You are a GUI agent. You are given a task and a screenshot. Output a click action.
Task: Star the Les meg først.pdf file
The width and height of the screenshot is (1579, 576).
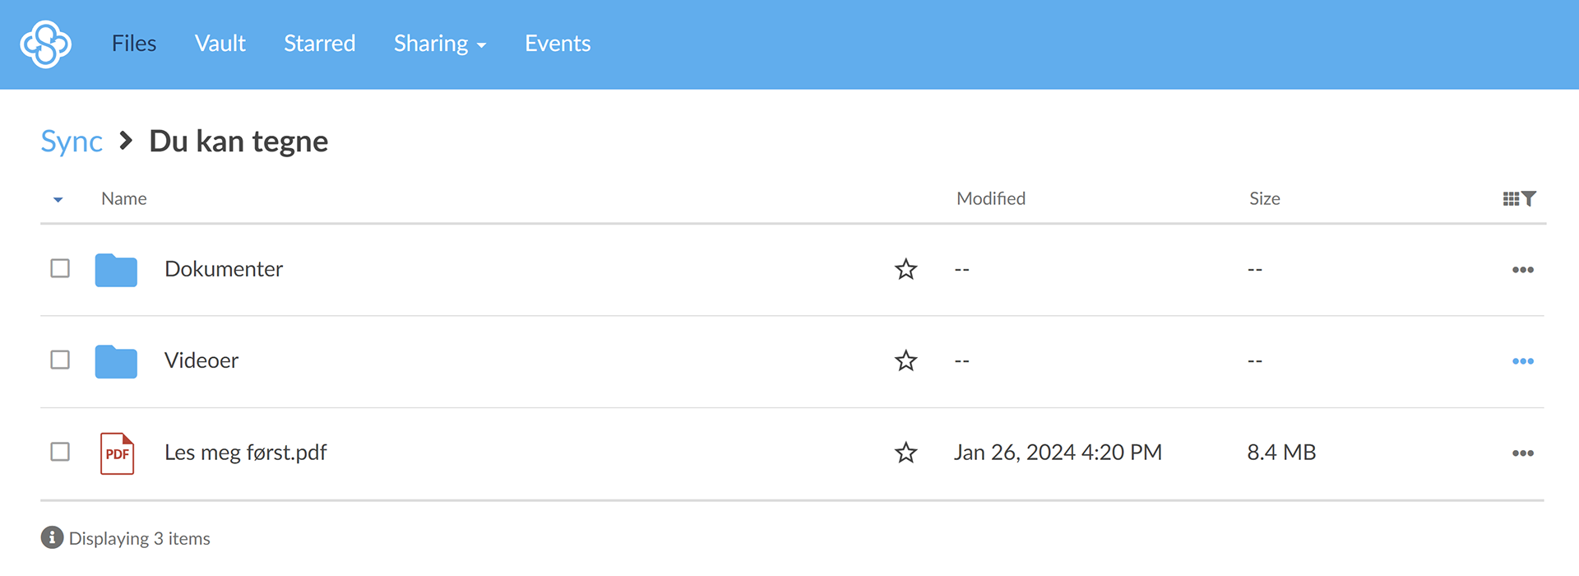click(905, 453)
